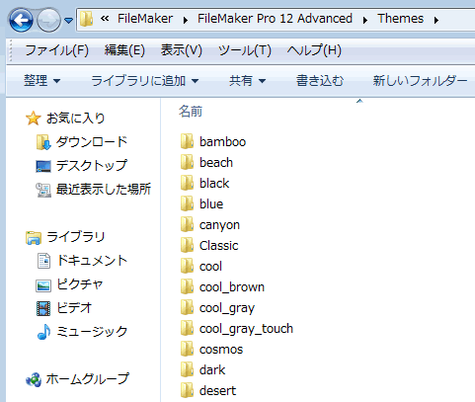This screenshot has height=402, width=475.
Task: Click the Forward navigation arrow button
Action: 48,20
